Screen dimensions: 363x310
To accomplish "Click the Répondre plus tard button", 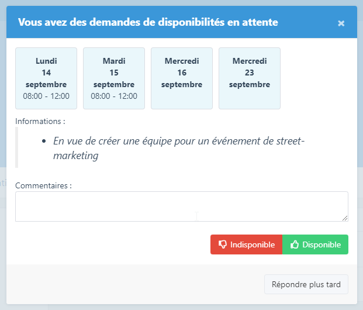I will pos(306,284).
